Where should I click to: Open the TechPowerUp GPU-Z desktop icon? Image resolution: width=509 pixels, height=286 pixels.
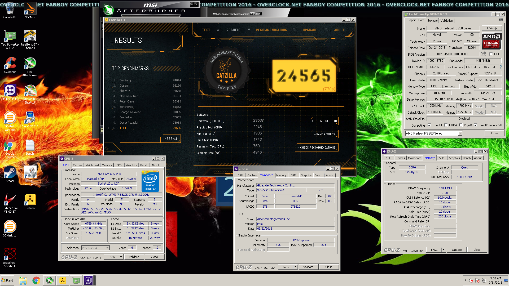(10, 40)
